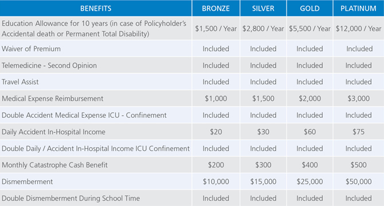Click the $300 Silver catastrophe benefit cell
This screenshot has height=206, width=384.
pyautogui.click(x=263, y=165)
